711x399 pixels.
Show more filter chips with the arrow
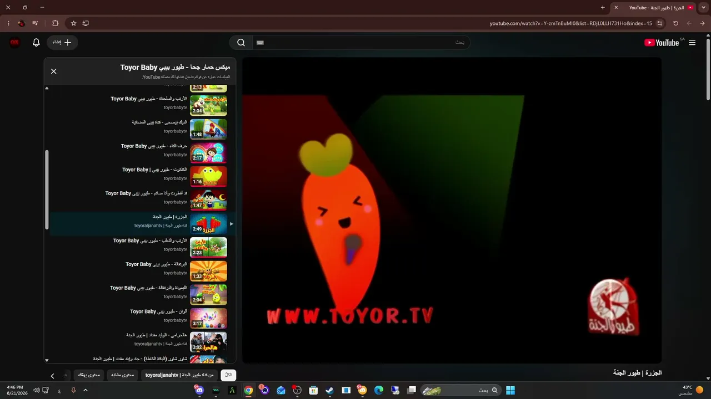pos(52,376)
